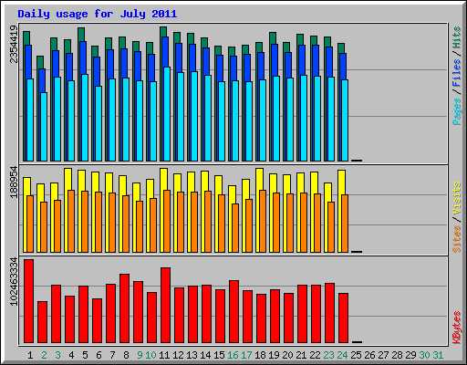Image resolution: width=467 pixels, height=365 pixels.
Task: Click day label 23 on the x-axis
Action: [x=328, y=355]
